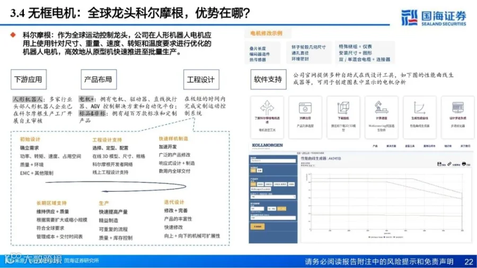The height and width of the screenshot is (268, 477).
Task: Open the 解决方案 navigation menu
Action: pyautogui.click(x=391, y=146)
